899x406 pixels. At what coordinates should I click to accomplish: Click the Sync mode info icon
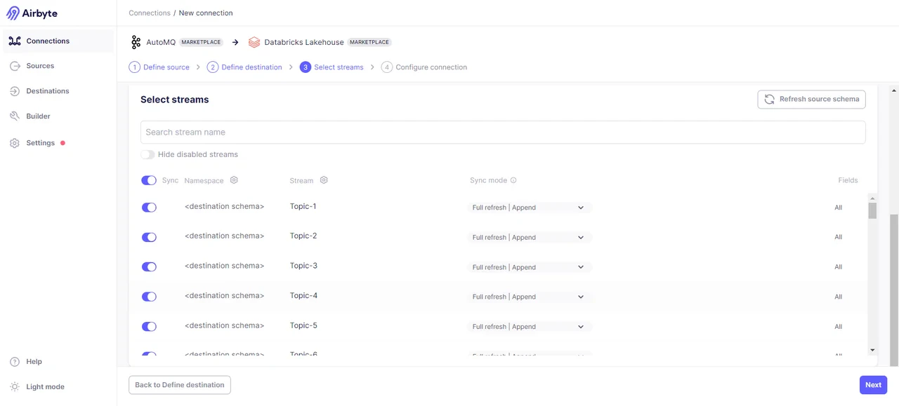click(513, 180)
